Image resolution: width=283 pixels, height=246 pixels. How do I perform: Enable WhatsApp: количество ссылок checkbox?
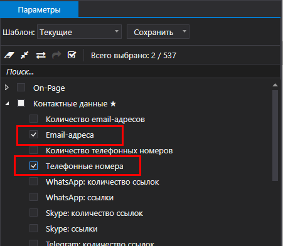[33, 182]
